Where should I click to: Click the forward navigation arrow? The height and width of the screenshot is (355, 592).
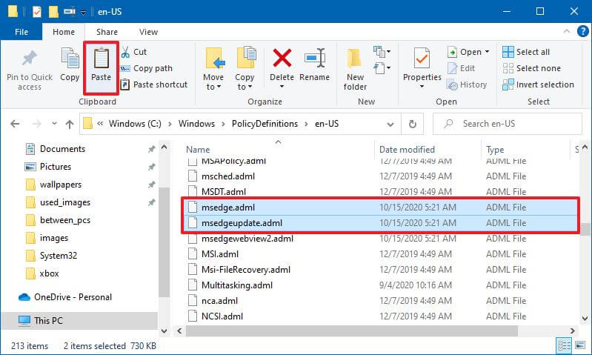pos(36,124)
